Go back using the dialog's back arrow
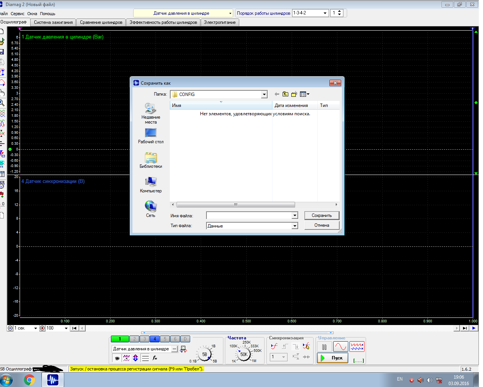Viewport: 483px width, 387px height. click(277, 94)
